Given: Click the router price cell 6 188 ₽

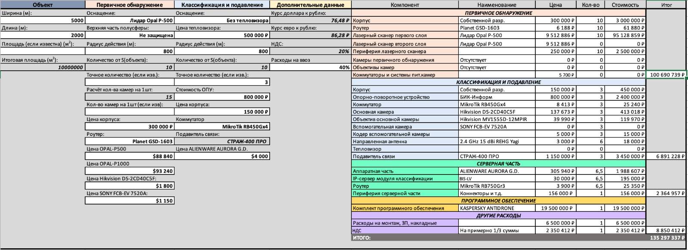Looking at the screenshot, I should point(556,28).
